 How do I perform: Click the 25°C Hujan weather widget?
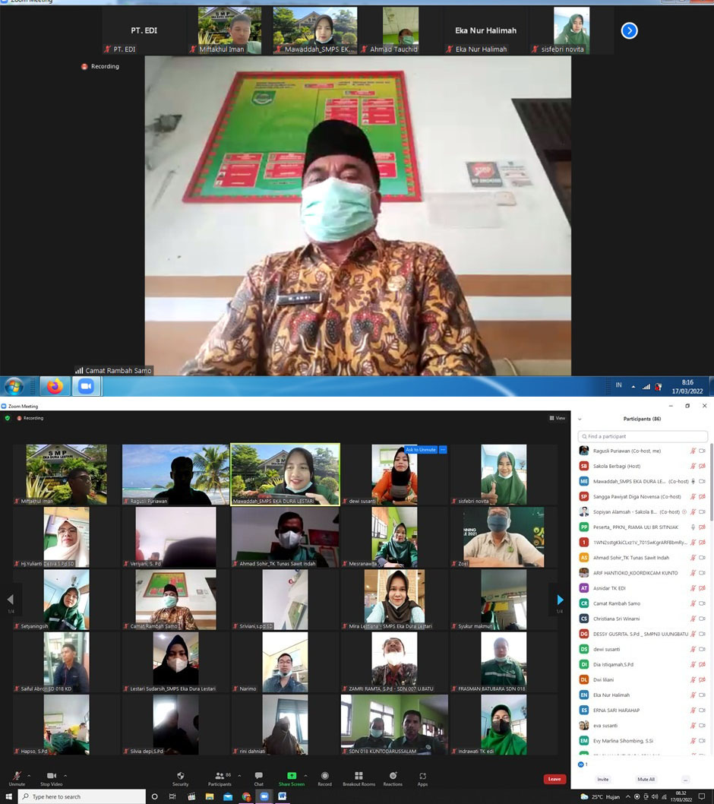coord(600,797)
